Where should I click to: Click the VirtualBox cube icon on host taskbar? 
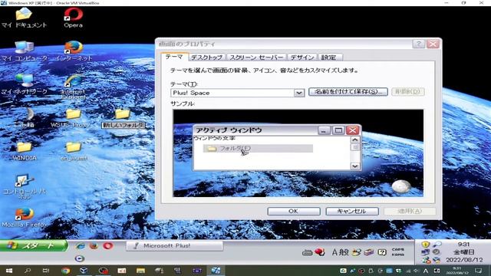click(84, 271)
